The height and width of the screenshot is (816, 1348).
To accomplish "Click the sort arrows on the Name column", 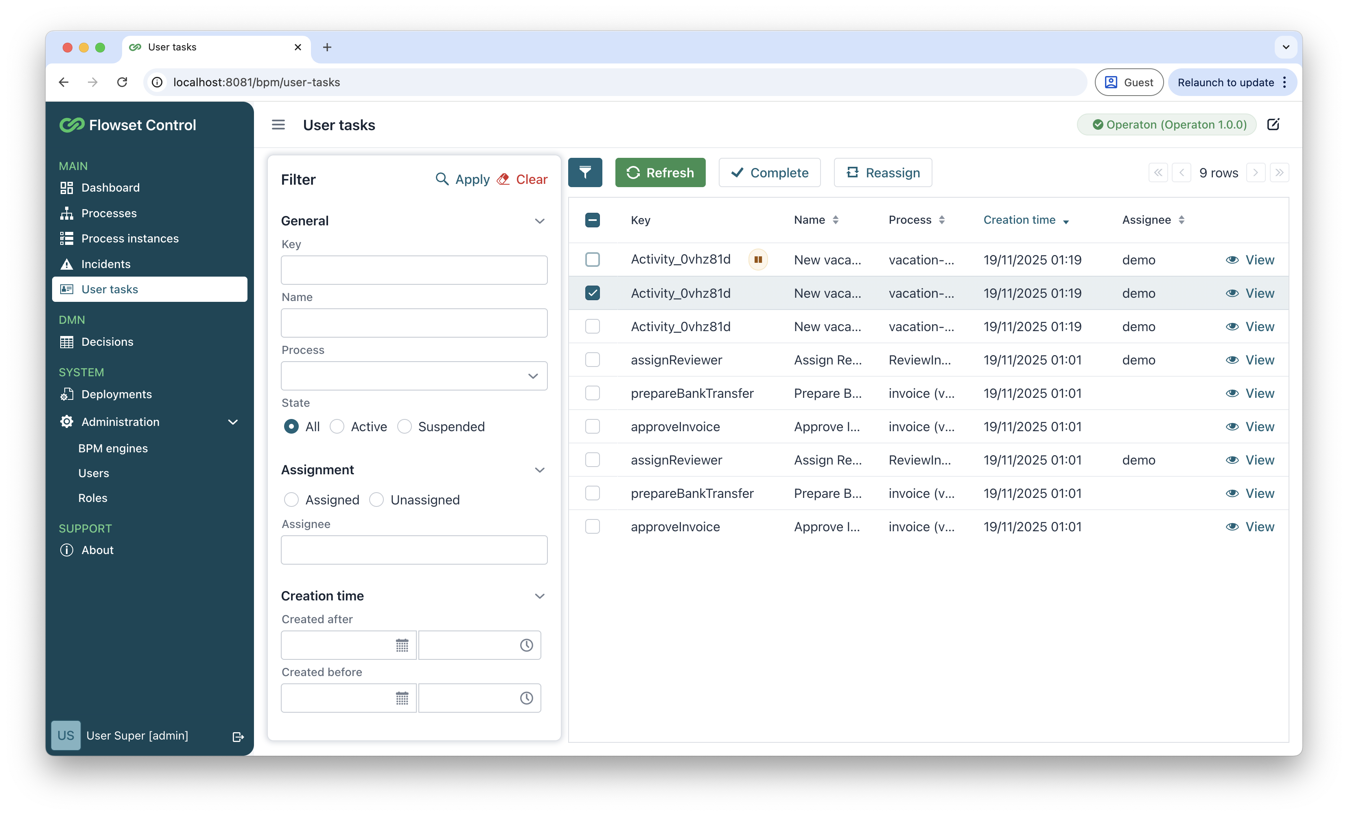I will [x=836, y=220].
